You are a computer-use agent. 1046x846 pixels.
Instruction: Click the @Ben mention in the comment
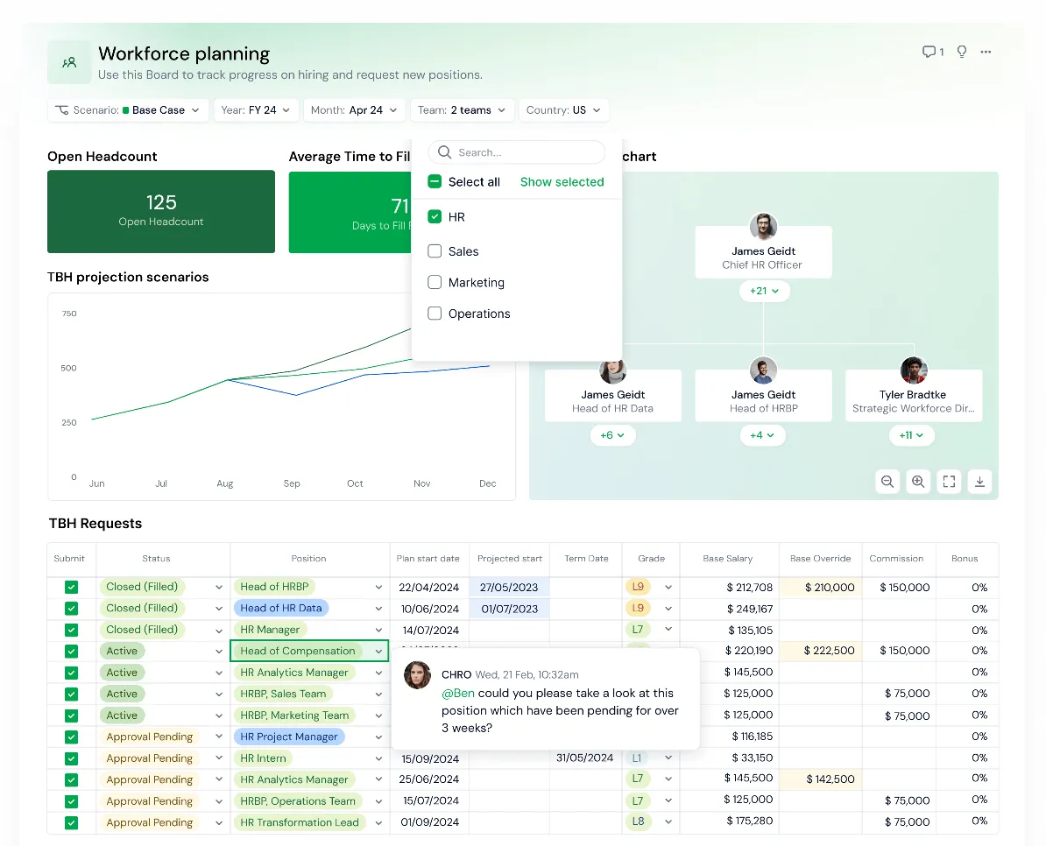pyautogui.click(x=458, y=694)
